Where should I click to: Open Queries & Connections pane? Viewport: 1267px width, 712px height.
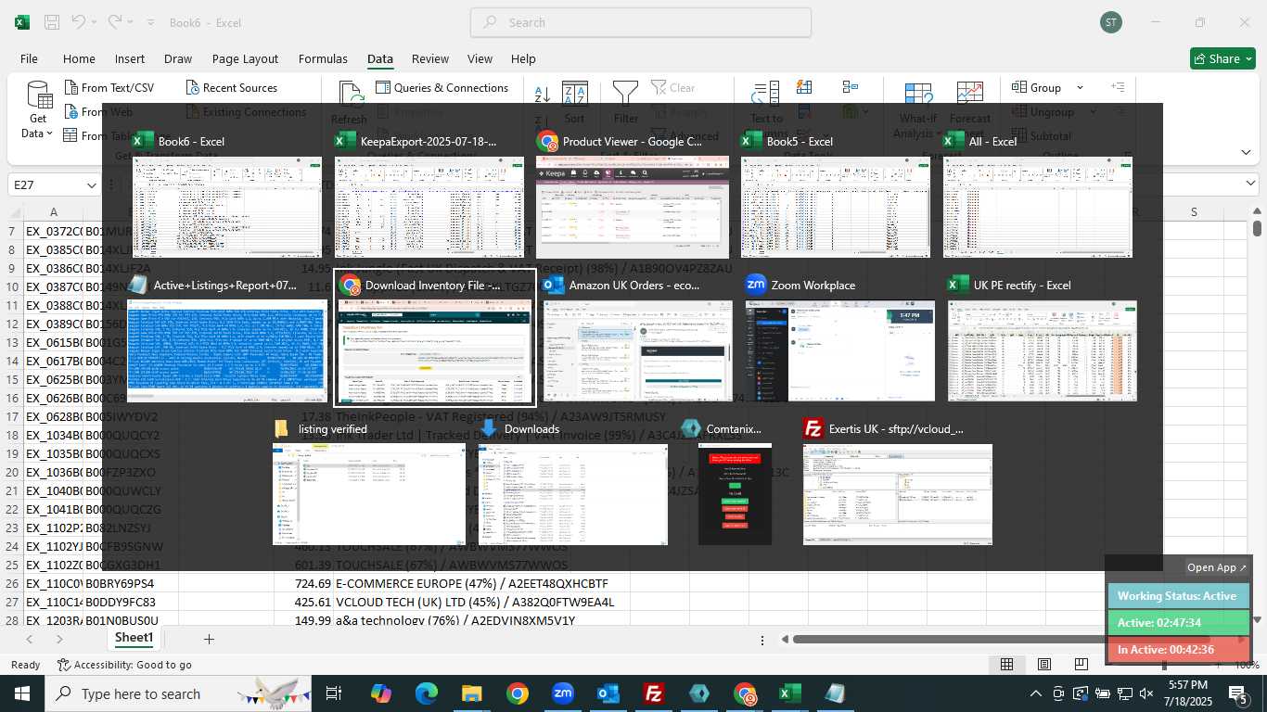(442, 87)
